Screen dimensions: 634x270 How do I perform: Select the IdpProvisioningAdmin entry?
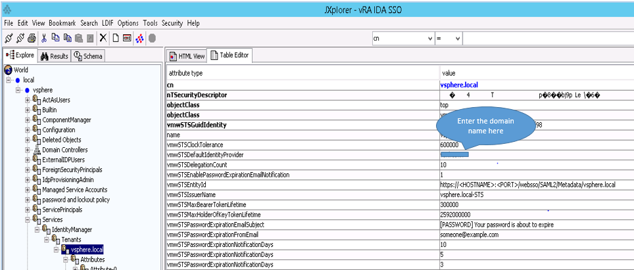click(x=69, y=179)
